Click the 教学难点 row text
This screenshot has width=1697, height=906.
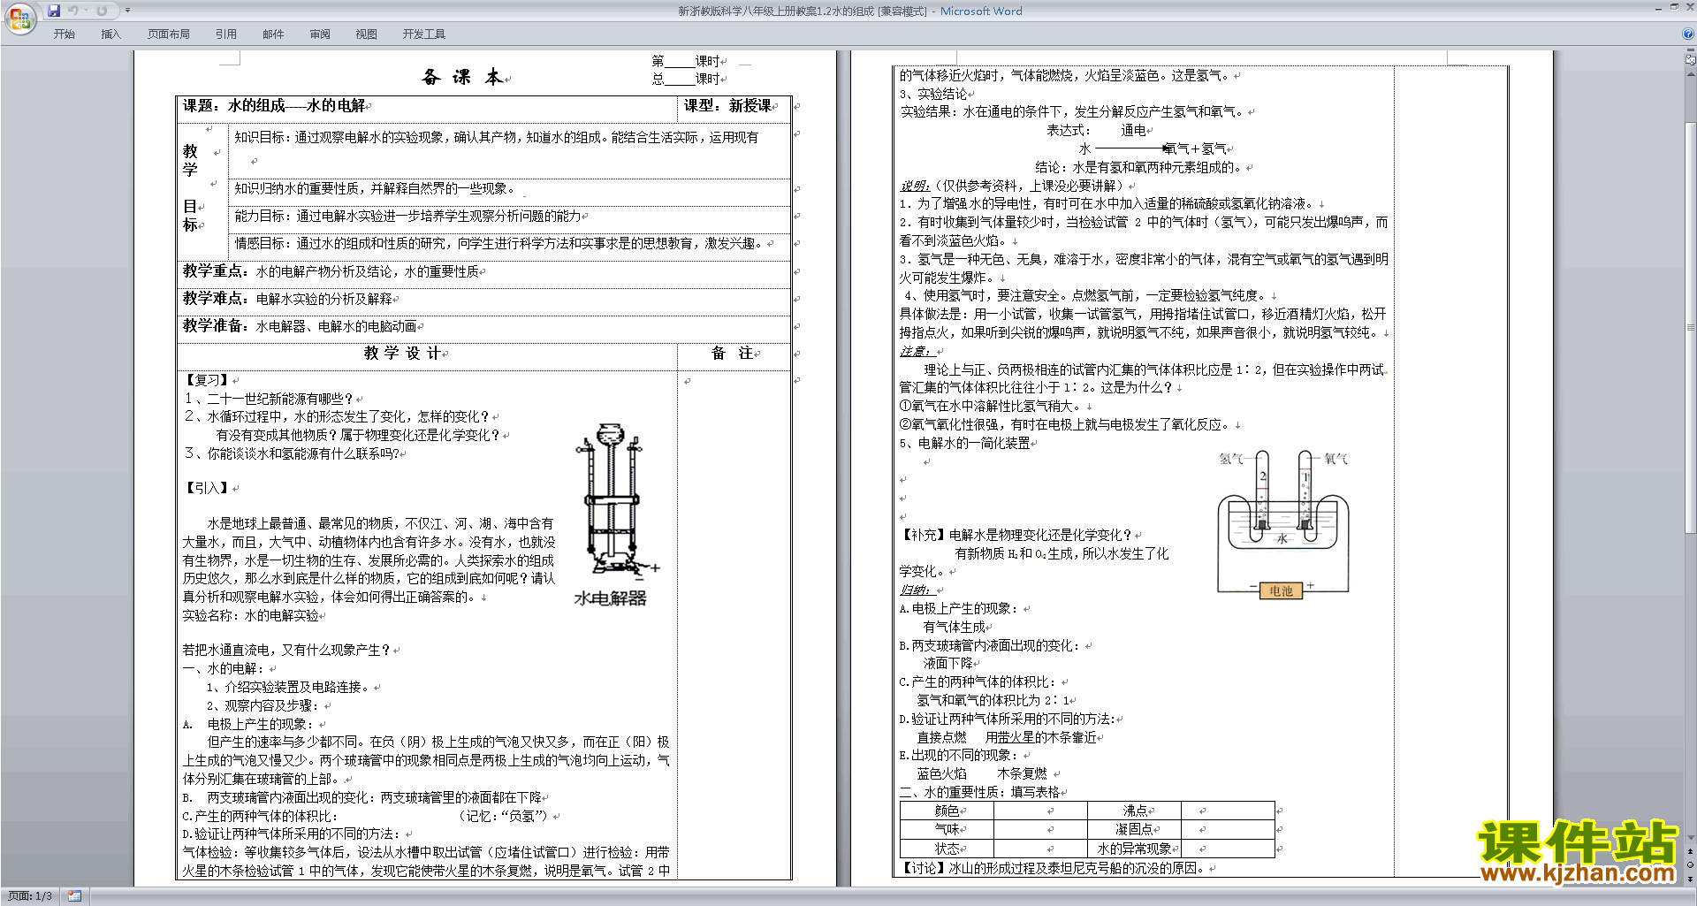pyautogui.click(x=287, y=299)
